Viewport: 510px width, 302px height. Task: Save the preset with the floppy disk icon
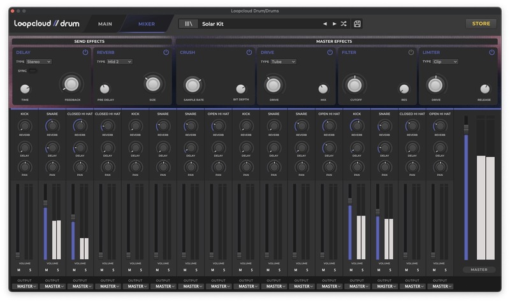coord(358,24)
